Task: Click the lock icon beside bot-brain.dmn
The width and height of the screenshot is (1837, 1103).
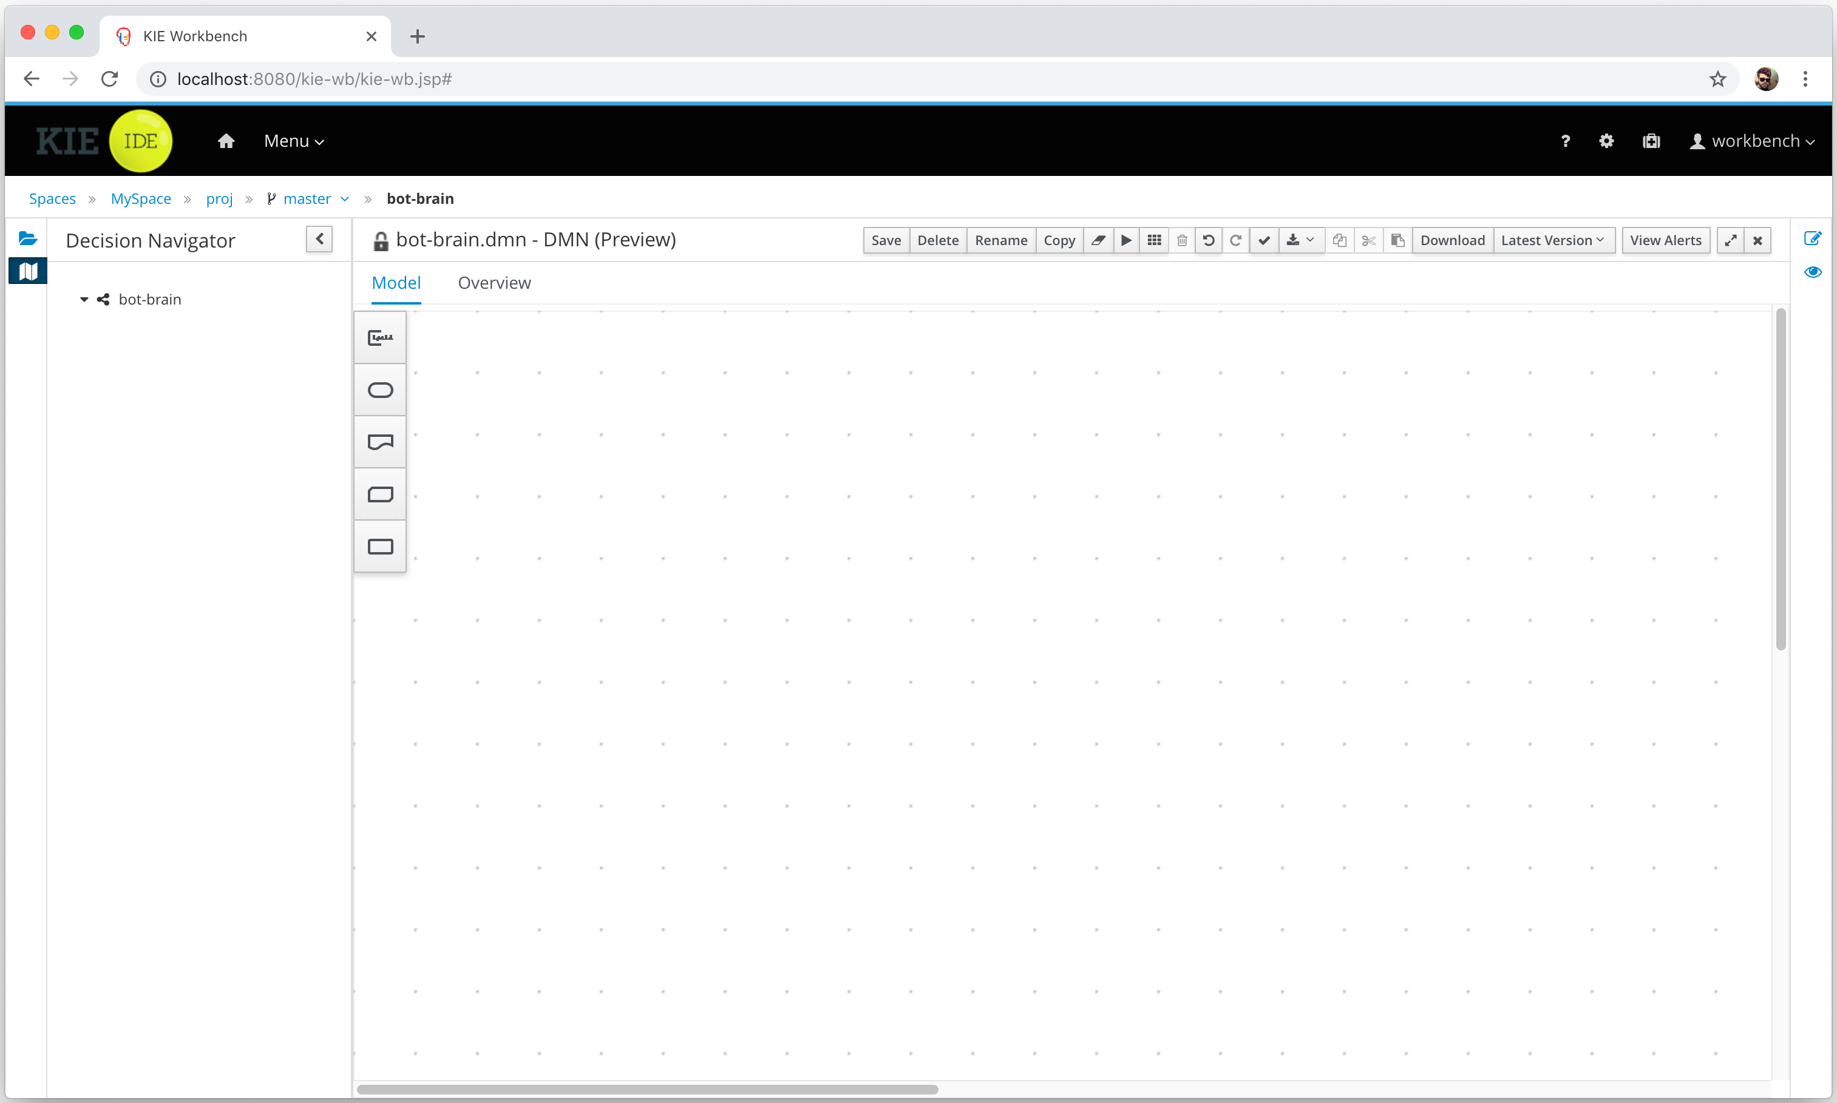Action: tap(381, 241)
